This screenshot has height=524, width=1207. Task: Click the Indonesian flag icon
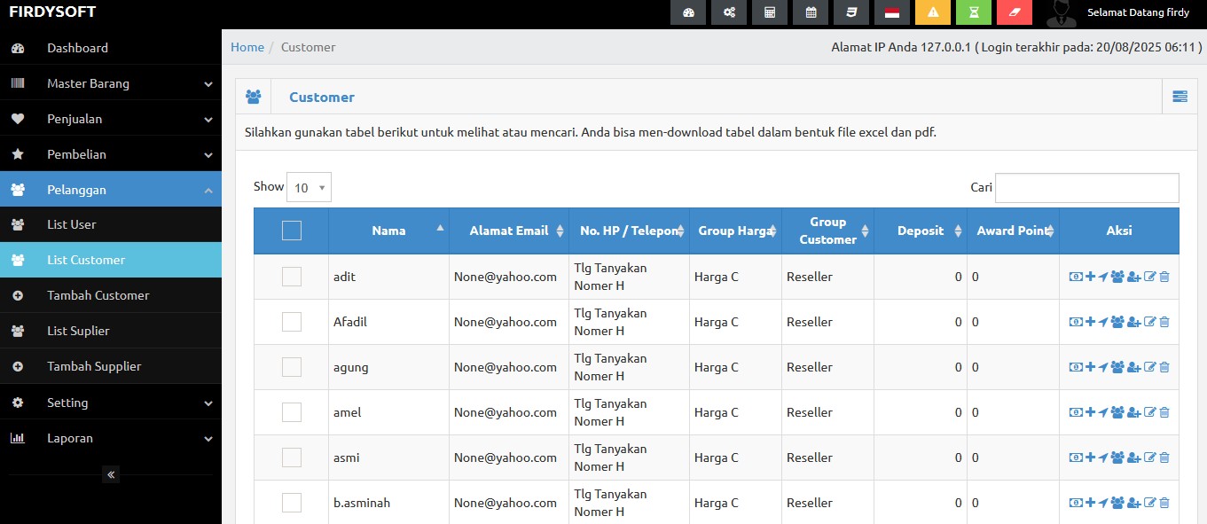pyautogui.click(x=892, y=12)
